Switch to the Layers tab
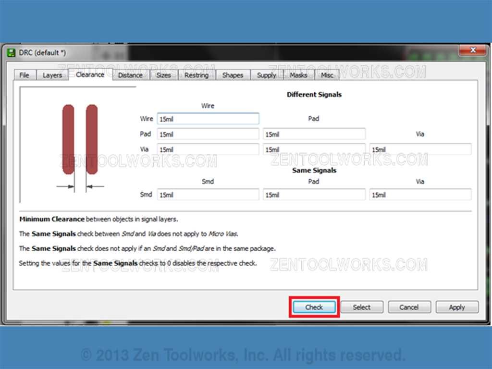 tap(52, 75)
